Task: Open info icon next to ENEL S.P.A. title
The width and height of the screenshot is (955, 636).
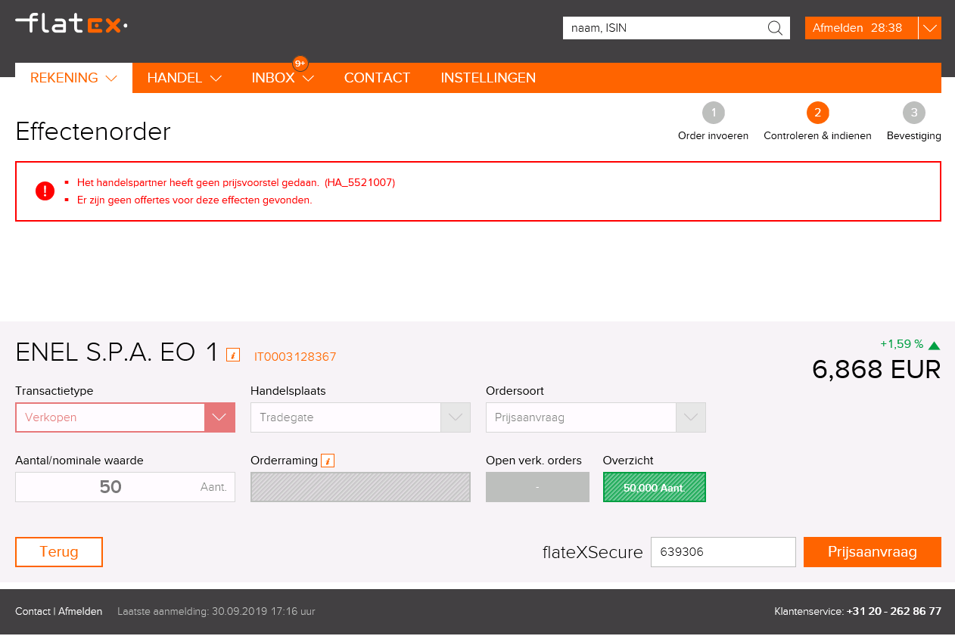Action: tap(233, 355)
